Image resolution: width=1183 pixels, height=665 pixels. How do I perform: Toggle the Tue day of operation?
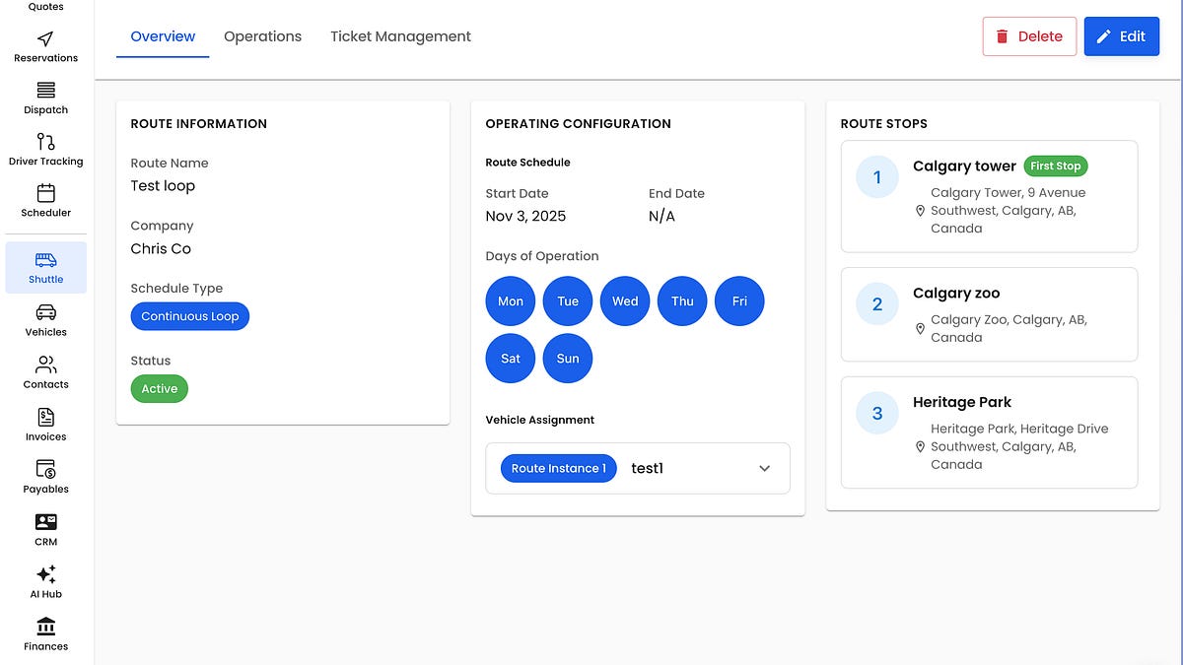568,301
